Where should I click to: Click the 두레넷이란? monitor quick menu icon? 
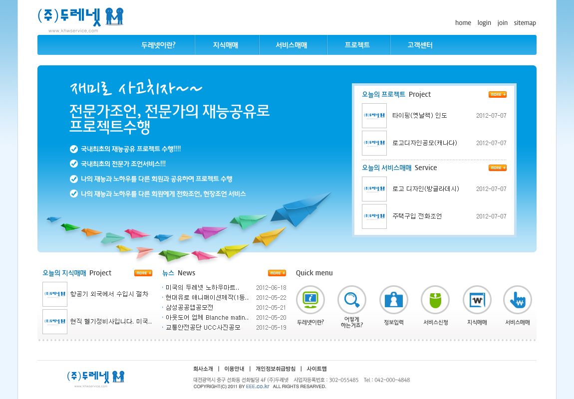coord(310,300)
